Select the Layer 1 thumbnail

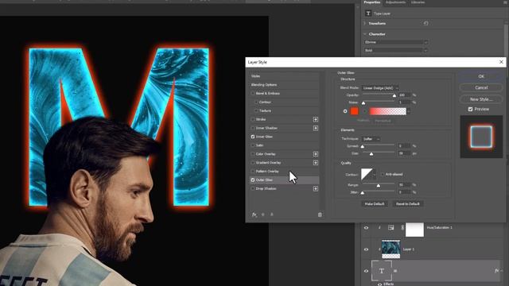(x=390, y=249)
